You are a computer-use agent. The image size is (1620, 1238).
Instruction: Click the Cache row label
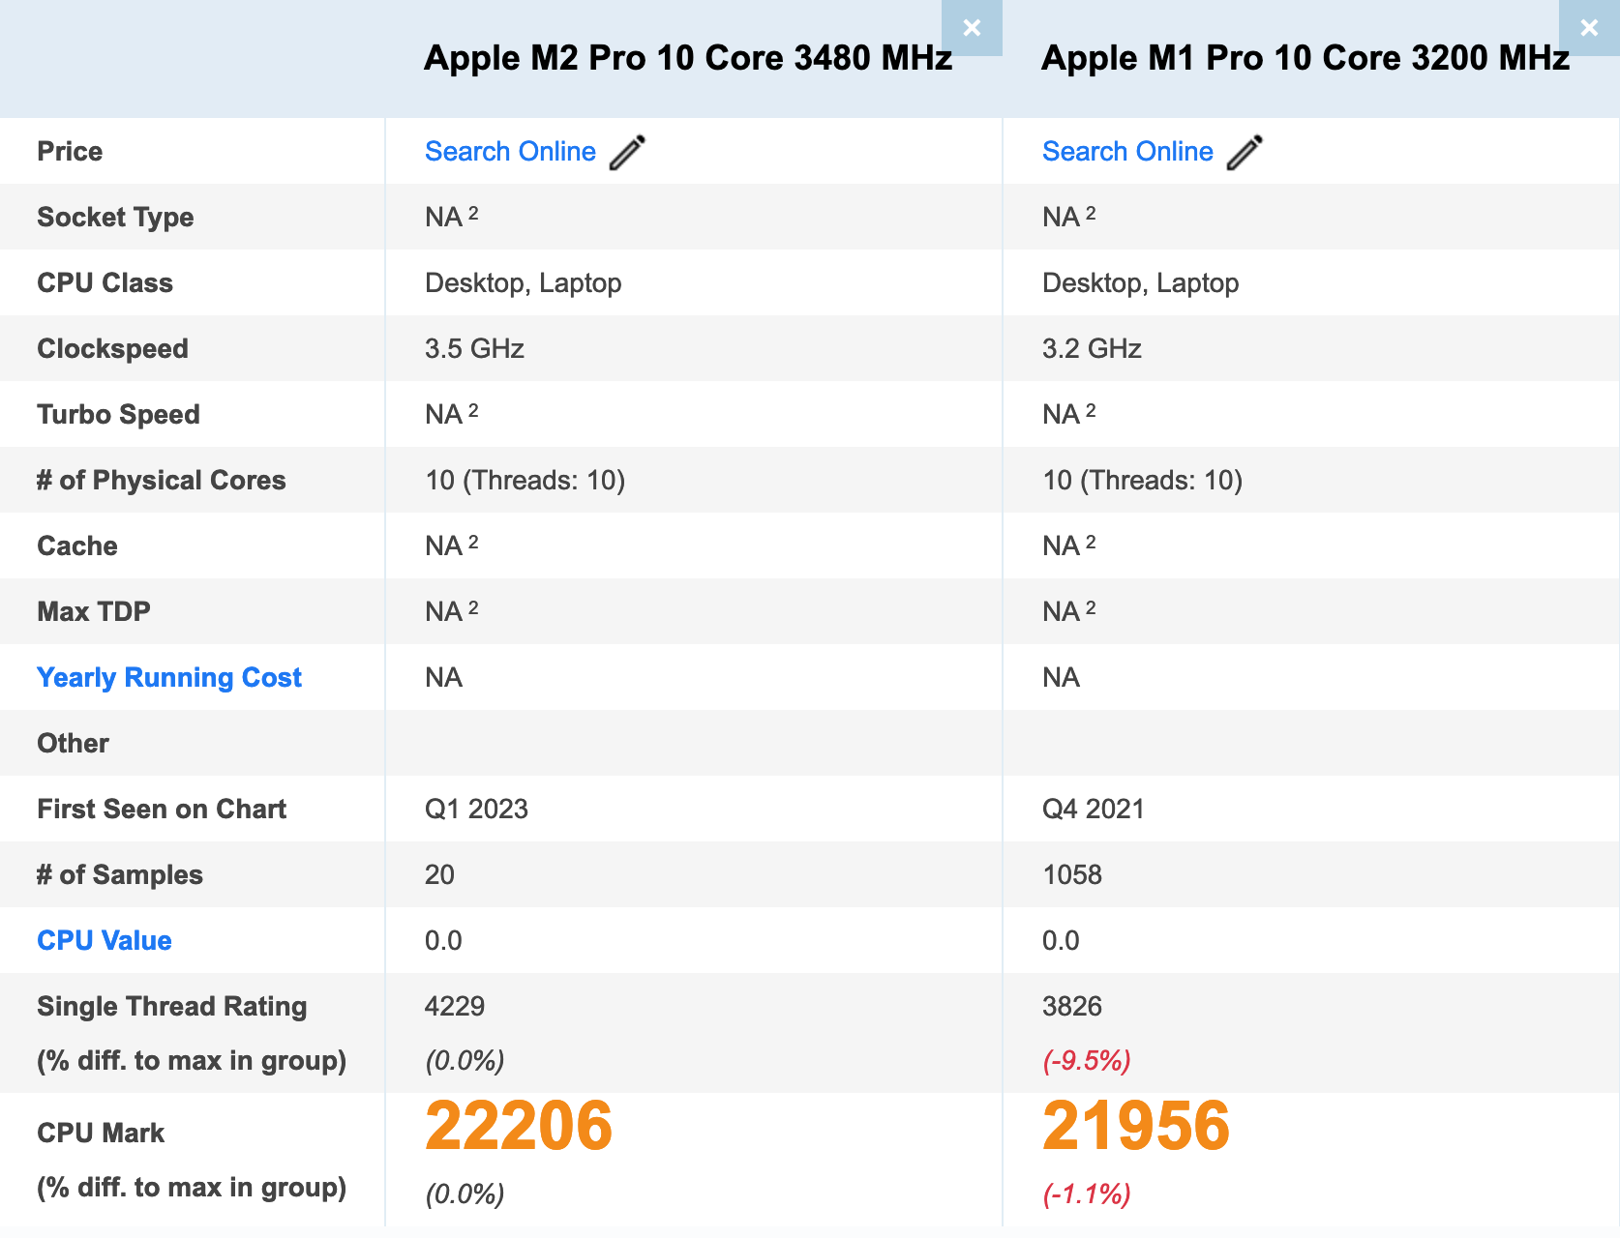[77, 546]
